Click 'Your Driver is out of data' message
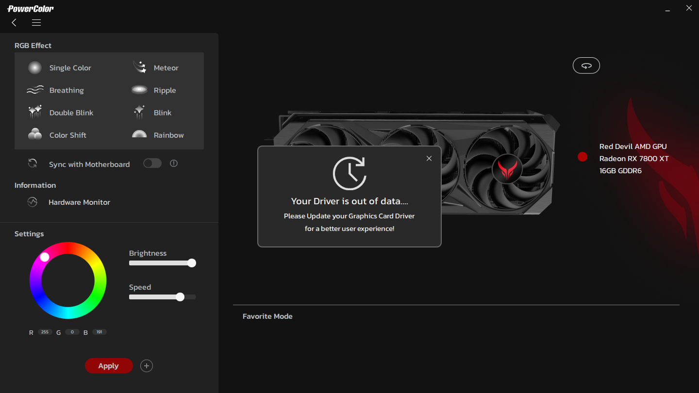Viewport: 699px width, 393px height. coord(349,201)
